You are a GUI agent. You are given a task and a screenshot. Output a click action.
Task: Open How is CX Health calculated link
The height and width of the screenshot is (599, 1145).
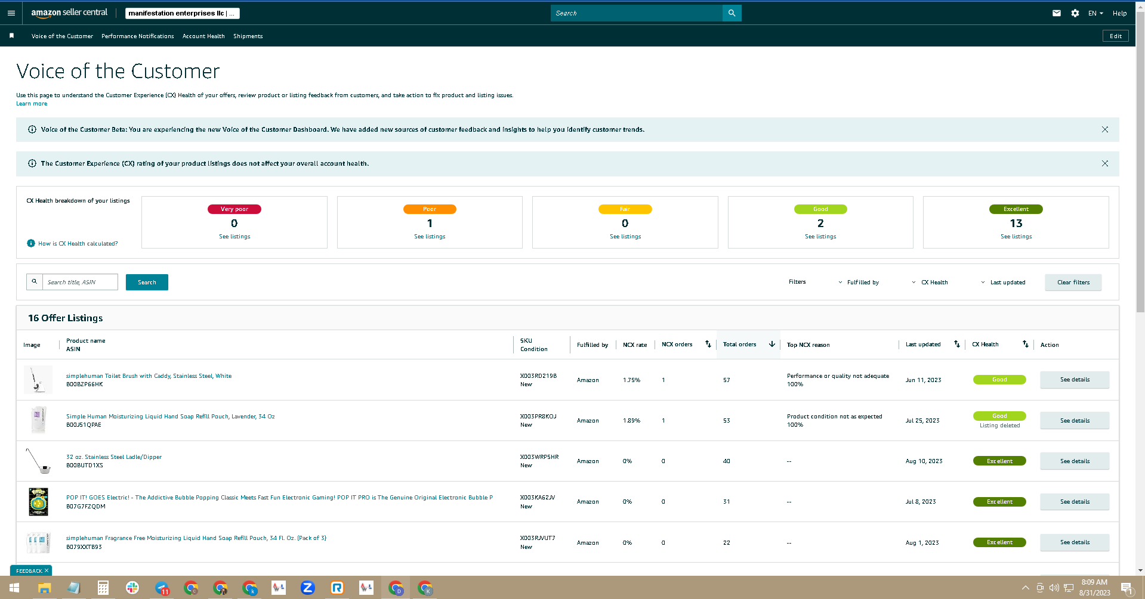[78, 244]
